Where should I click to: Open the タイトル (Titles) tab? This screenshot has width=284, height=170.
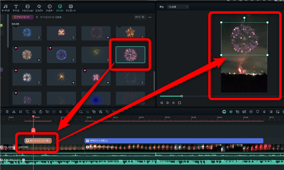tap(16, 8)
